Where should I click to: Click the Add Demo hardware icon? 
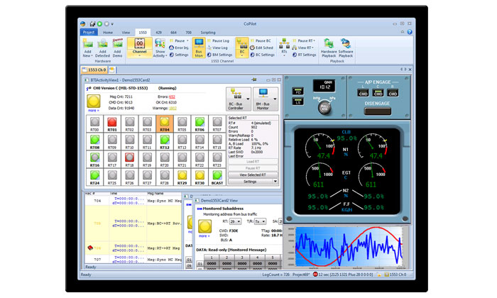pos(117,48)
